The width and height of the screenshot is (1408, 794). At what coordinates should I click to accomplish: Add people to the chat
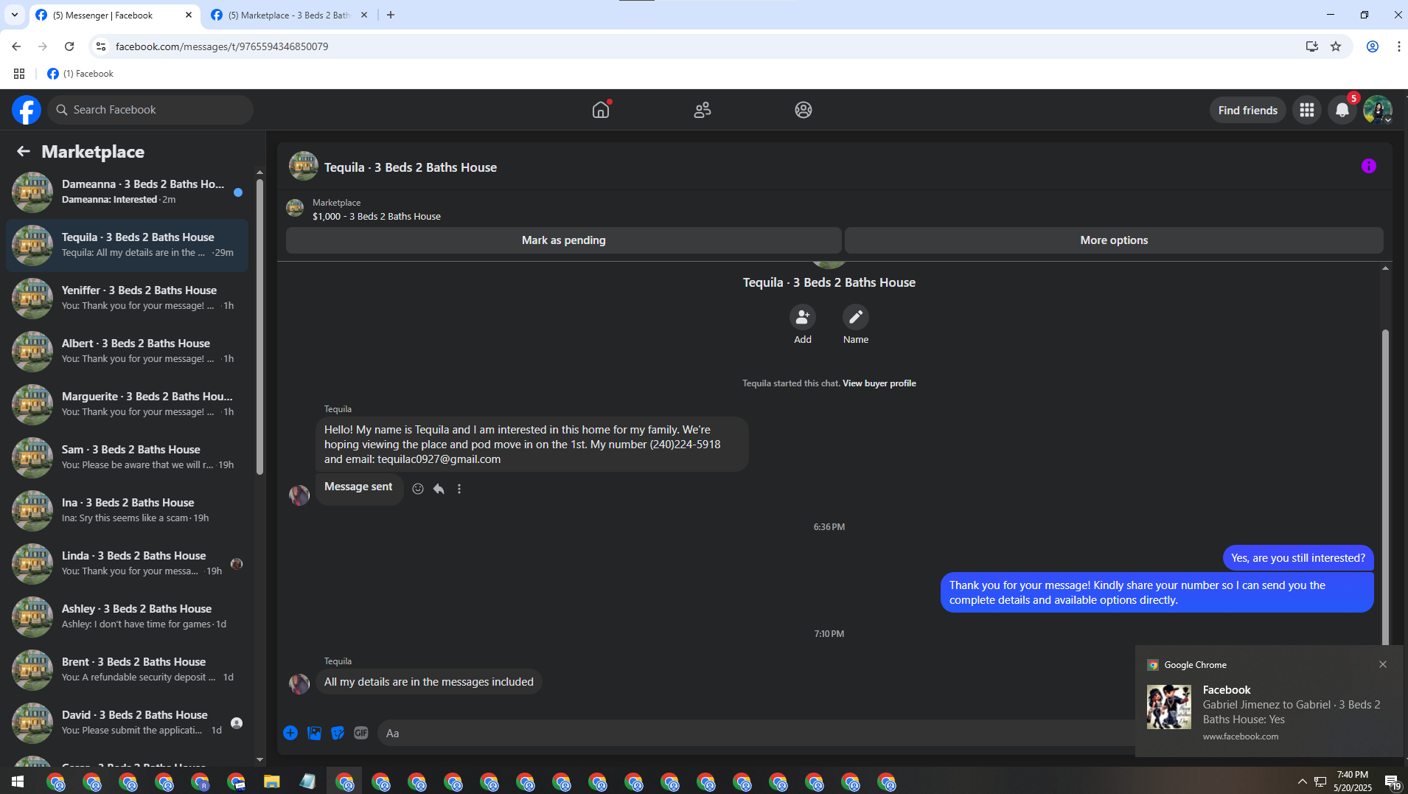tap(803, 317)
